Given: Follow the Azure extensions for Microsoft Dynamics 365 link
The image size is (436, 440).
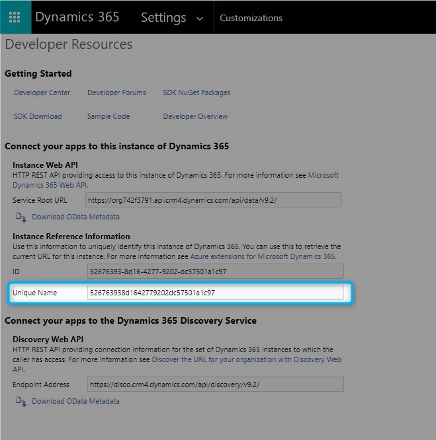Looking at the screenshot, I should pos(263,256).
